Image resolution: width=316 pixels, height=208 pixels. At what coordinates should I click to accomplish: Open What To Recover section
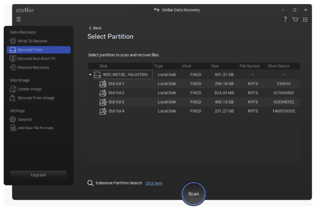click(32, 41)
